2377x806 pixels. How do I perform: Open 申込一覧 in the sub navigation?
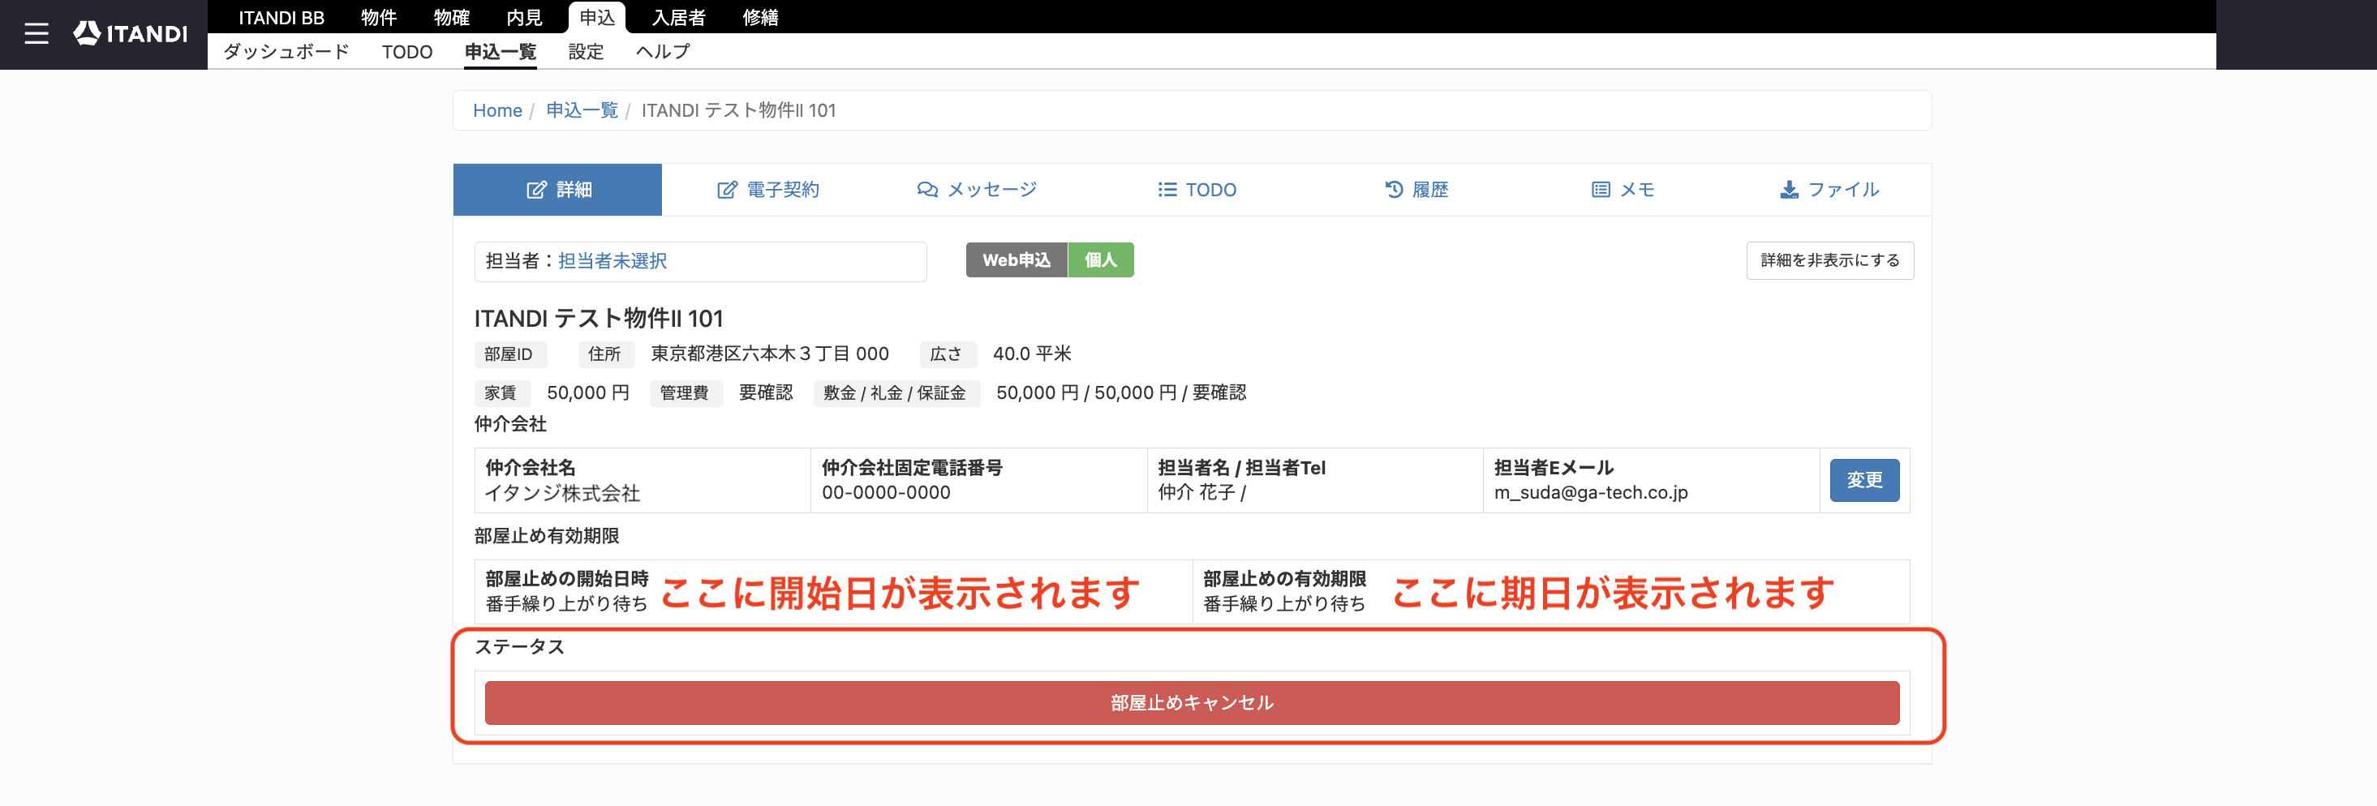coord(500,52)
